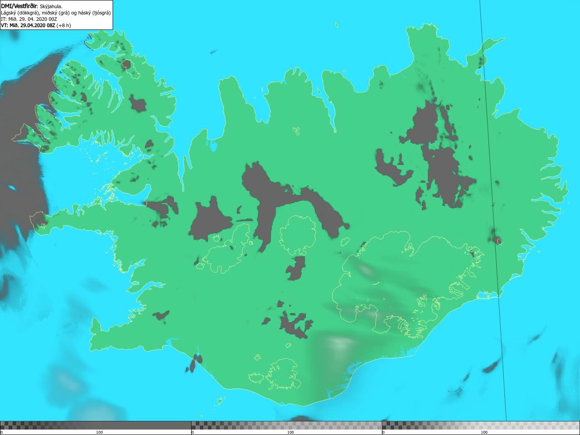Image resolution: width=580 pixels, height=435 pixels.
Task: Click the medium gray mid-cloud scale bar
Action: coord(286,425)
